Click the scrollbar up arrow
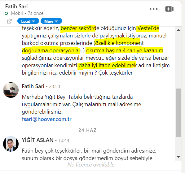Image resolution: width=185 pixels, height=173 pixels. [x=178, y=30]
